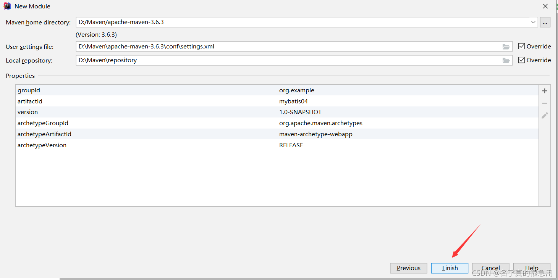Select the artifactId property row

click(x=277, y=101)
